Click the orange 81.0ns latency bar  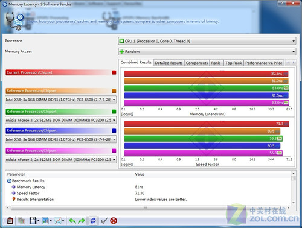(x=206, y=81)
